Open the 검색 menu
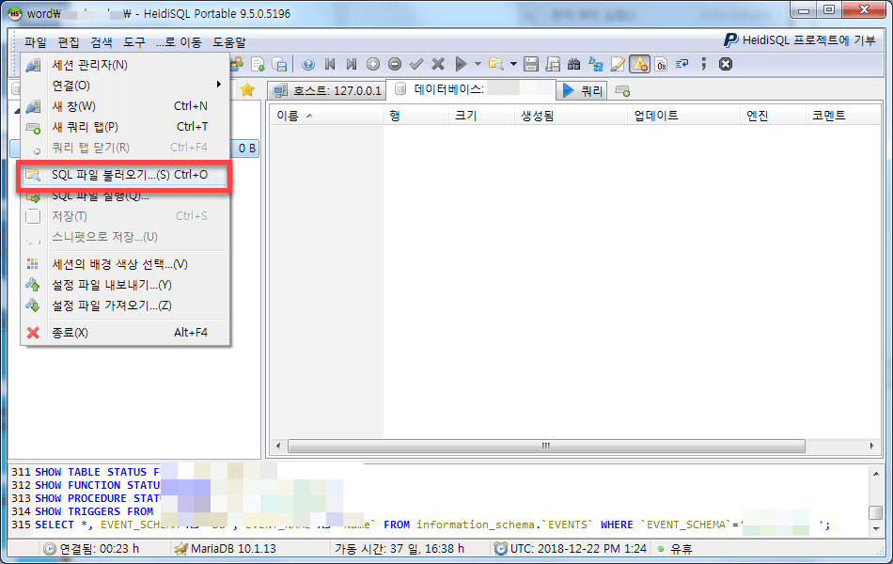The image size is (893, 564). pos(102,42)
